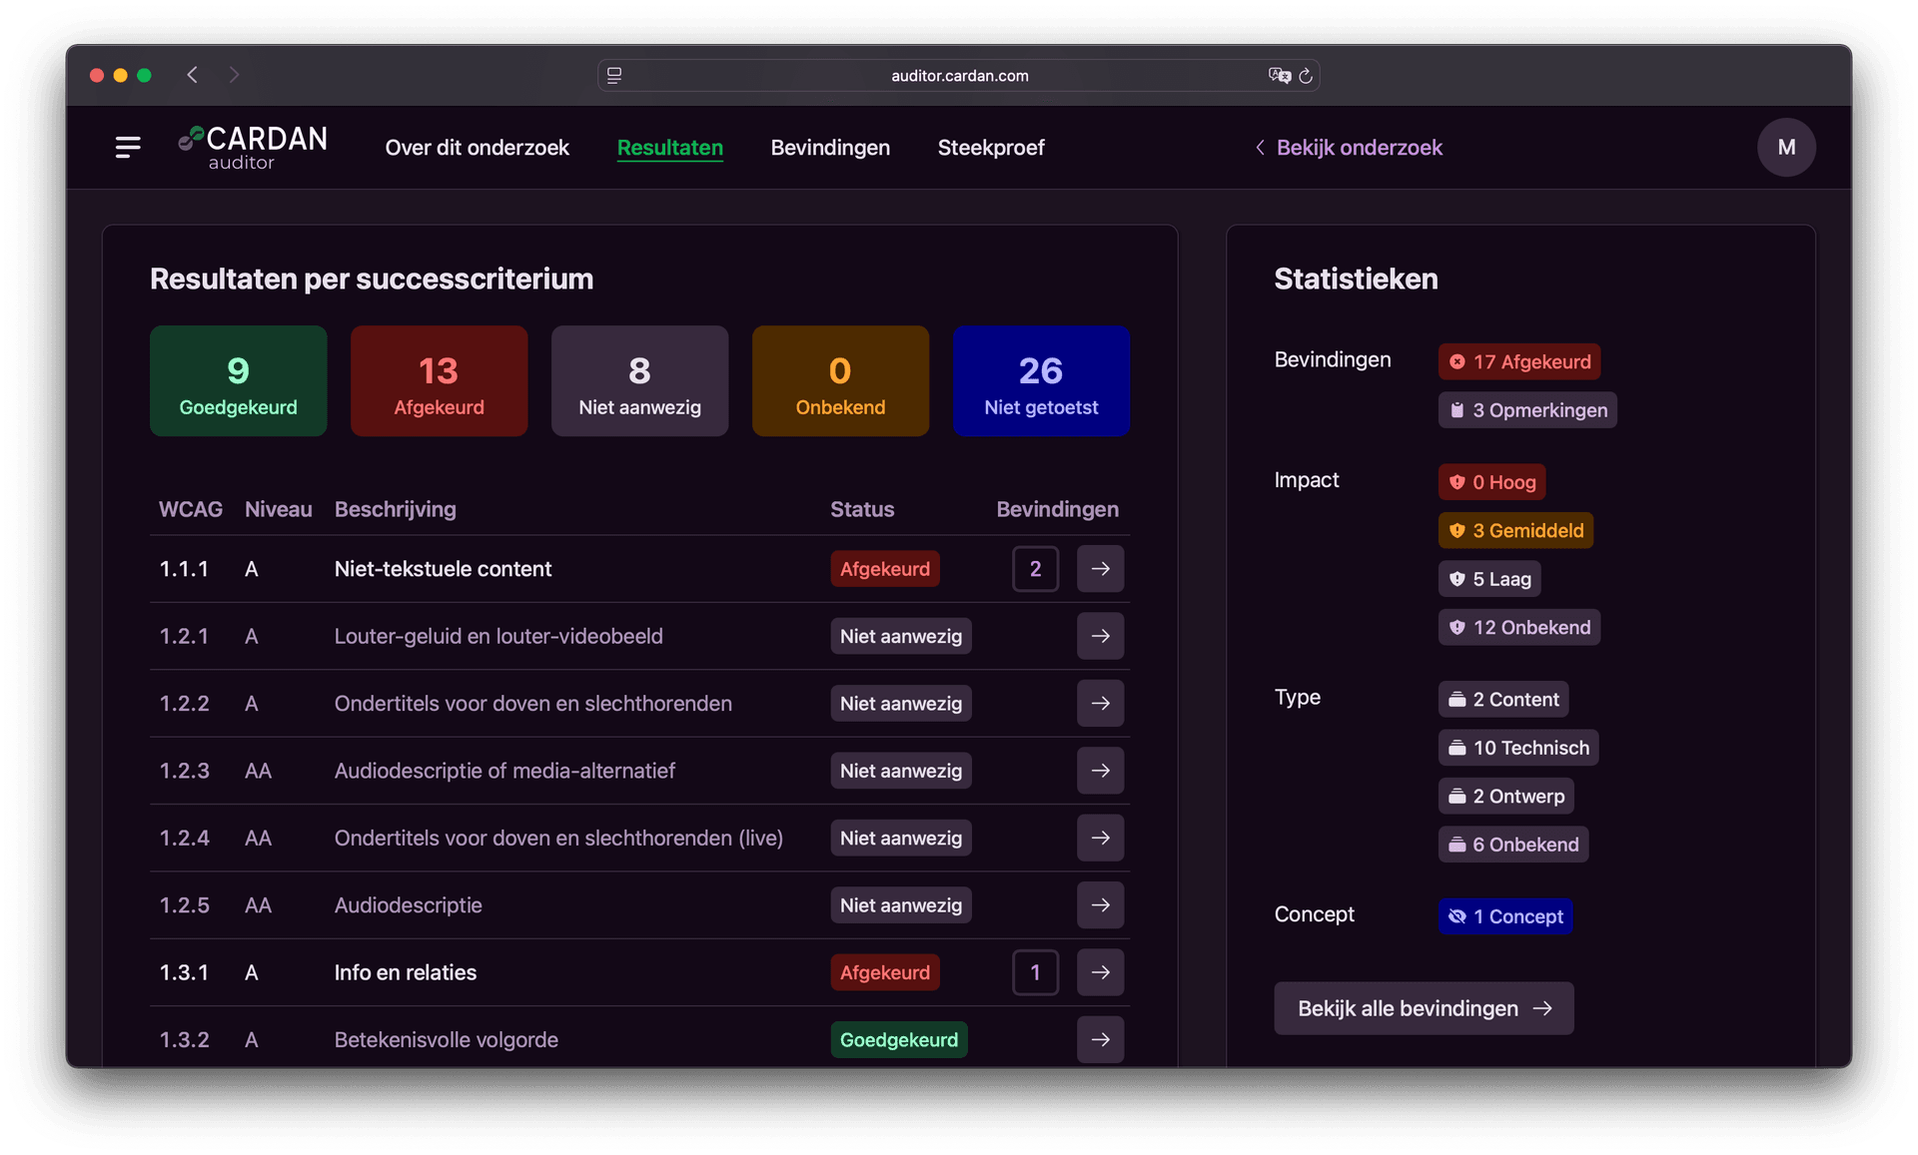Select the Resultaten tab

point(669,148)
